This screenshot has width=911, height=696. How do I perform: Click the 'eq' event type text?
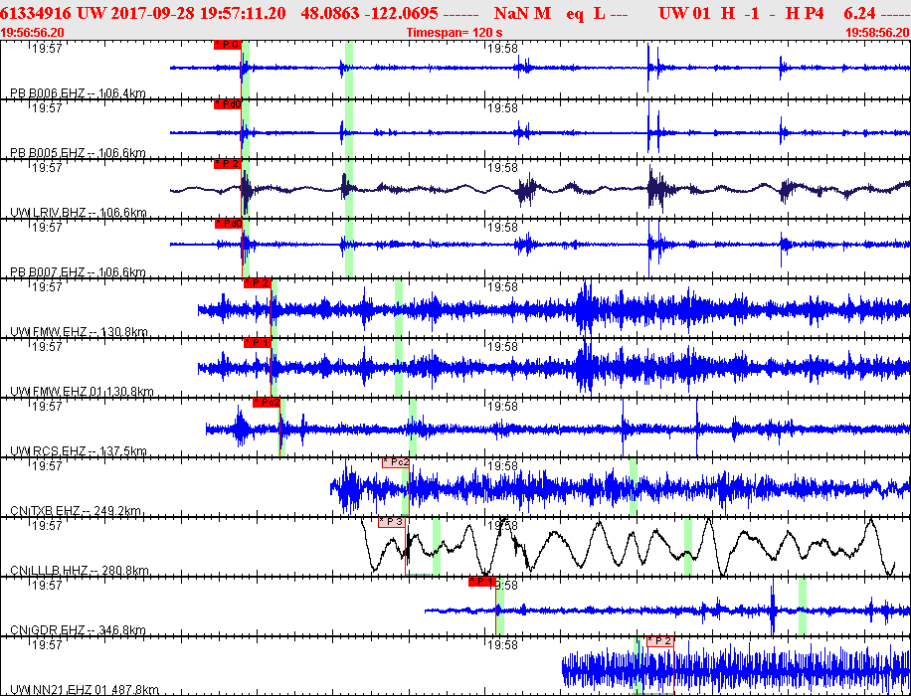point(575,14)
